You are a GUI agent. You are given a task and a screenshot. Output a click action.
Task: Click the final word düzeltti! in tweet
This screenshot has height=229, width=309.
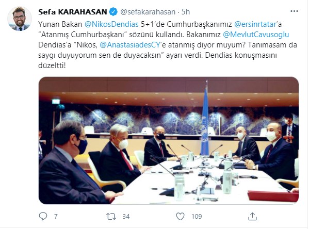[x=52, y=66]
